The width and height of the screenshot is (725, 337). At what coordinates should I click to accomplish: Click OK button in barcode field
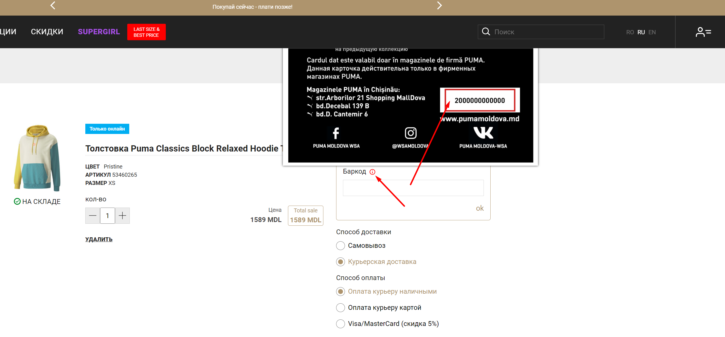(480, 208)
